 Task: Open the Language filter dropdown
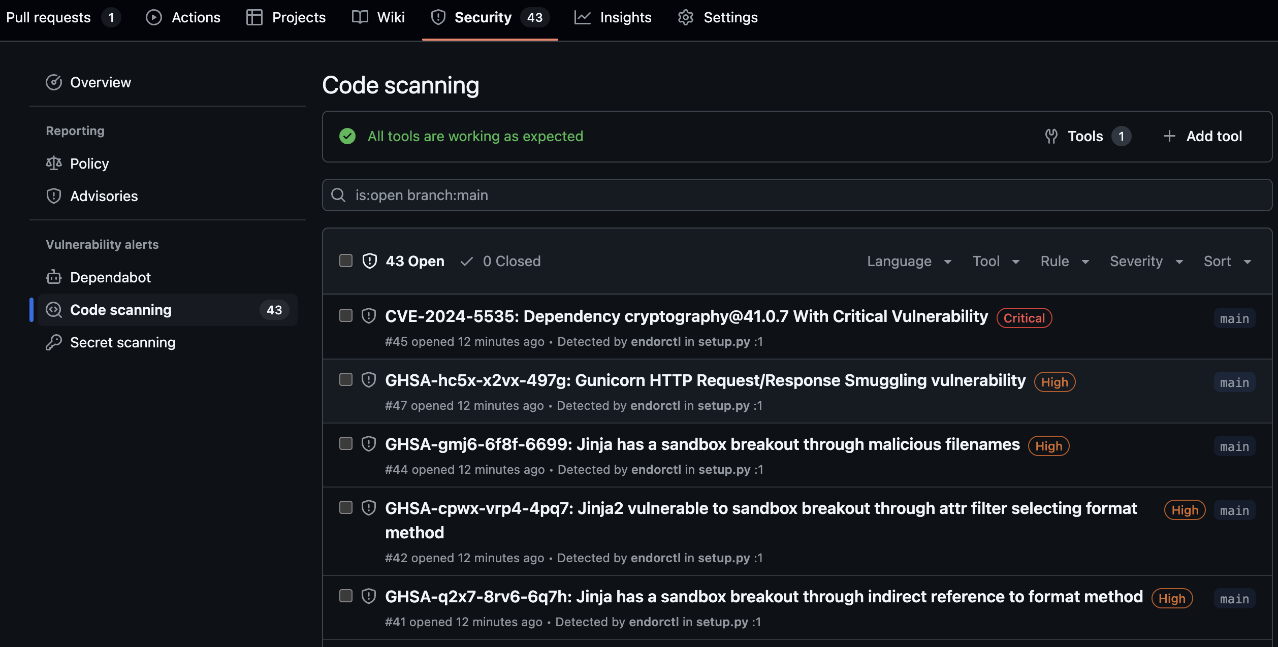(909, 261)
